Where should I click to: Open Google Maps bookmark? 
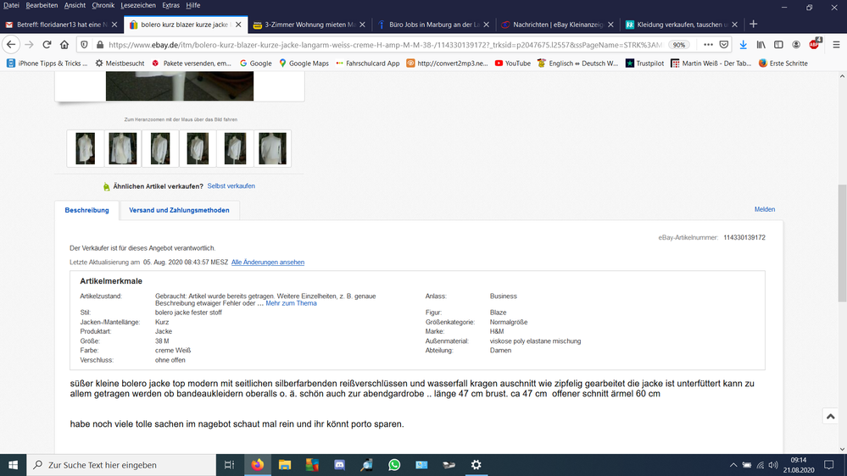(x=304, y=64)
